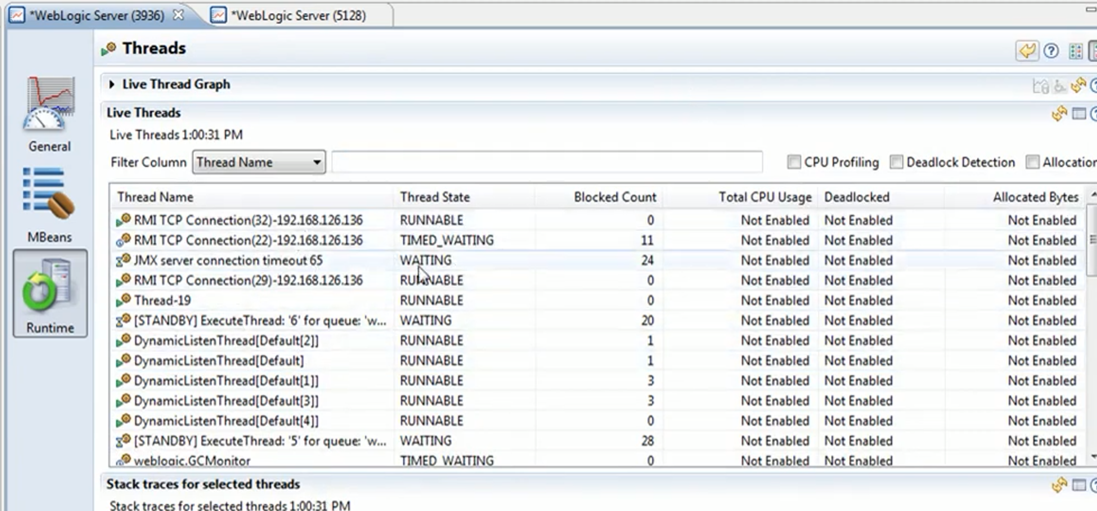This screenshot has height=511, width=1097.
Task: Expand the Live Thread Graph section
Action: pos(112,84)
